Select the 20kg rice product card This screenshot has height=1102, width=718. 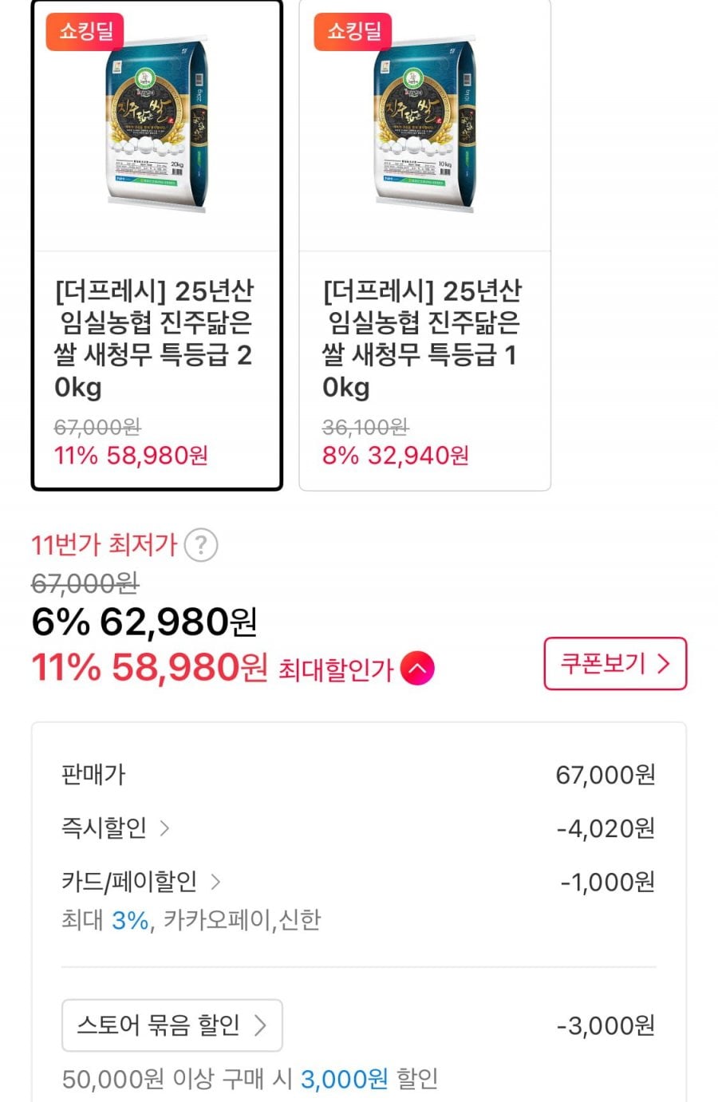[156, 244]
